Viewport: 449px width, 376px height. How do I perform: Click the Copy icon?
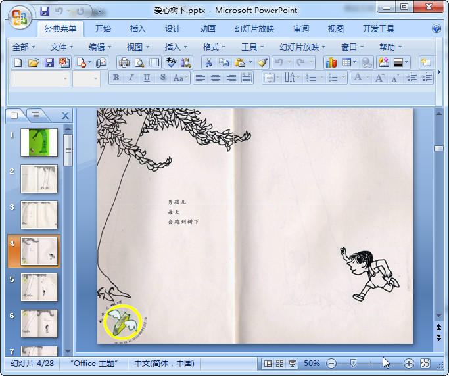224,62
